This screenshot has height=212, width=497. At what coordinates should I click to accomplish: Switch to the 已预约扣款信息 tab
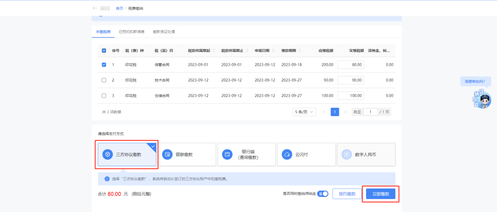[x=131, y=32]
